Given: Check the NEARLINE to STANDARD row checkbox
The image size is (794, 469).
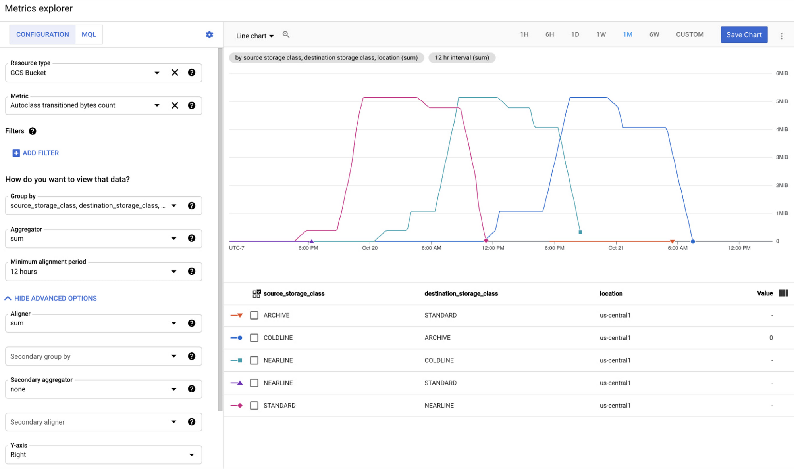Looking at the screenshot, I should pyautogui.click(x=254, y=383).
